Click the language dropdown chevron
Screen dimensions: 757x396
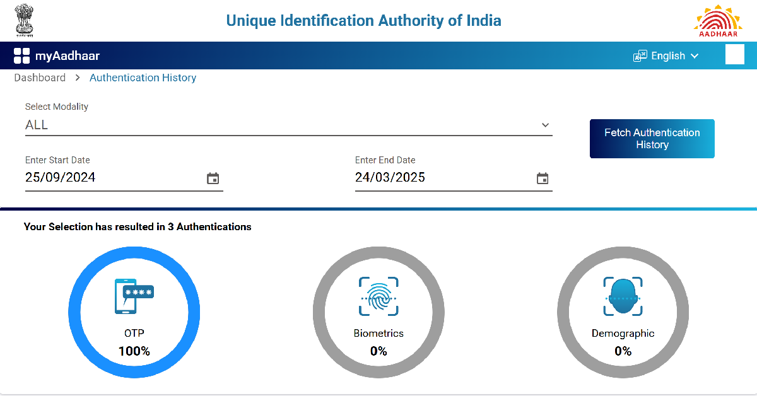pyautogui.click(x=695, y=56)
